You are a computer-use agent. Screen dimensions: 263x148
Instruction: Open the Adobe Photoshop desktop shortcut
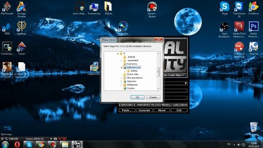[x=254, y=30]
